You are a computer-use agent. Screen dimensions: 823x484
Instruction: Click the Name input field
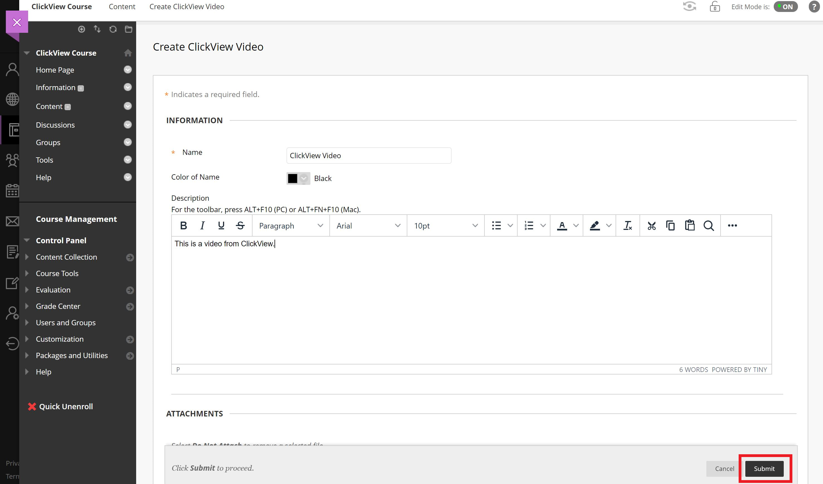(x=369, y=156)
